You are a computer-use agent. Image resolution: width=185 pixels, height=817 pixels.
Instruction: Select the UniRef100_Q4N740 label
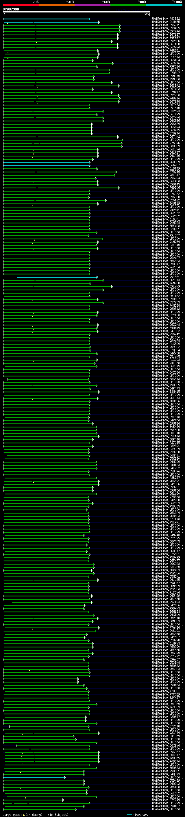(x=166, y=535)
